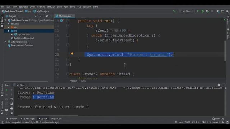Image resolution: width=230 pixels, height=129 pixels.
Task: Hide the Project panel with minus icon
Action: (51, 16)
